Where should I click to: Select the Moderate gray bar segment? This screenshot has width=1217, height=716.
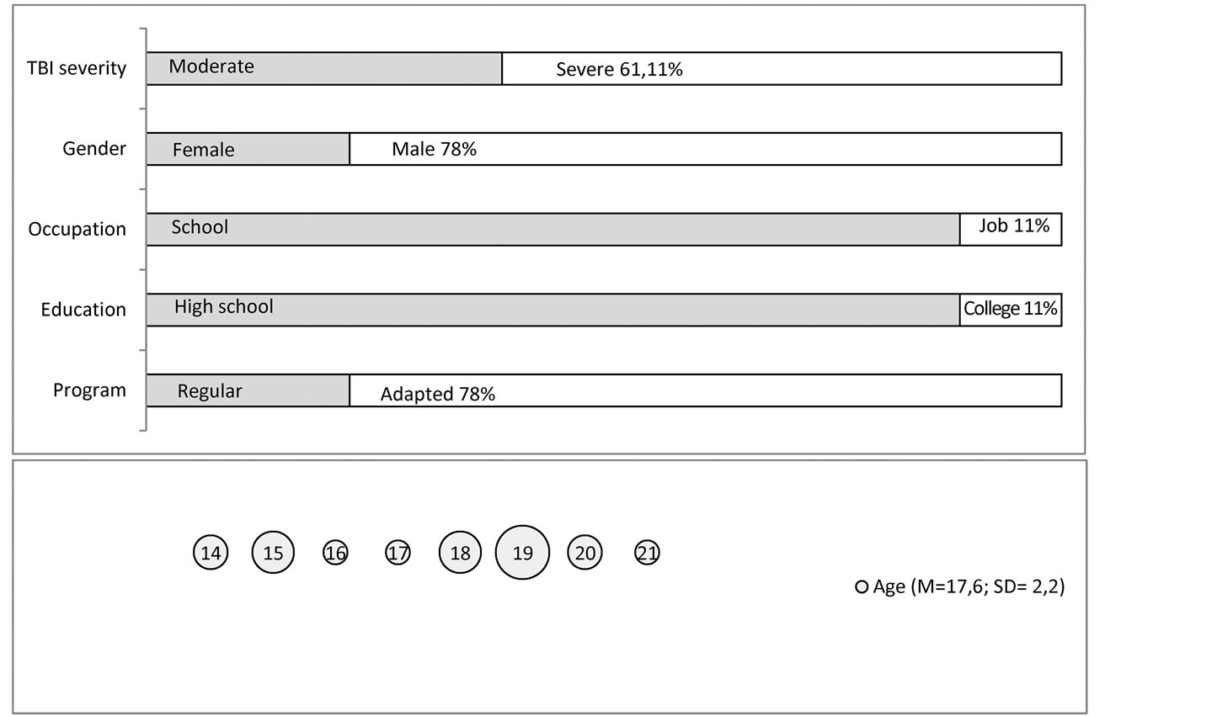tap(324, 68)
